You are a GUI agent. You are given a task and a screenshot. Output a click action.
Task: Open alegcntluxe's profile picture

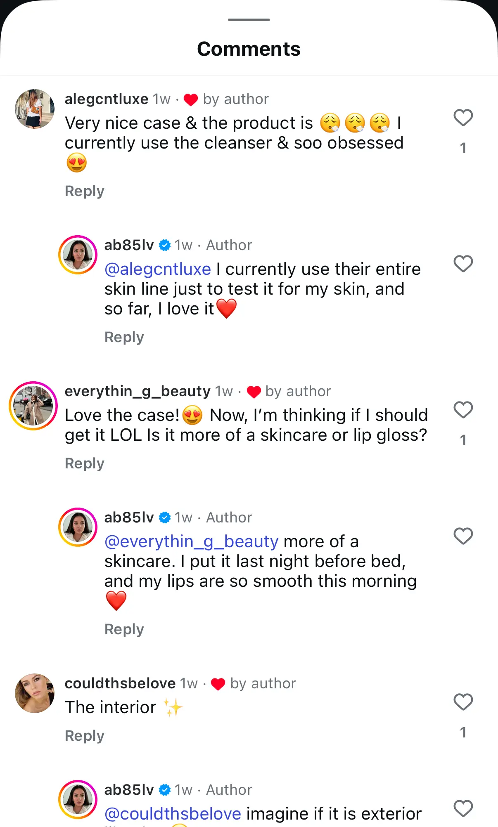point(35,109)
